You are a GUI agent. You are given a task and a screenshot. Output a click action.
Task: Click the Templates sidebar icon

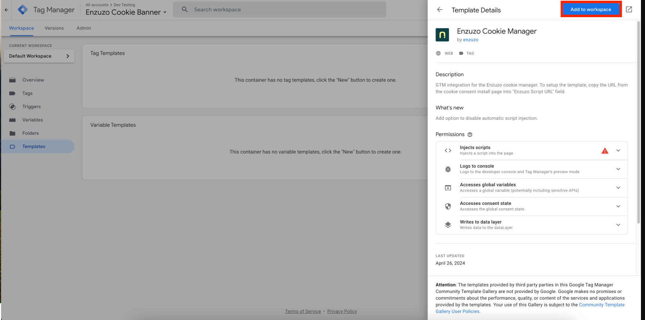tap(12, 147)
